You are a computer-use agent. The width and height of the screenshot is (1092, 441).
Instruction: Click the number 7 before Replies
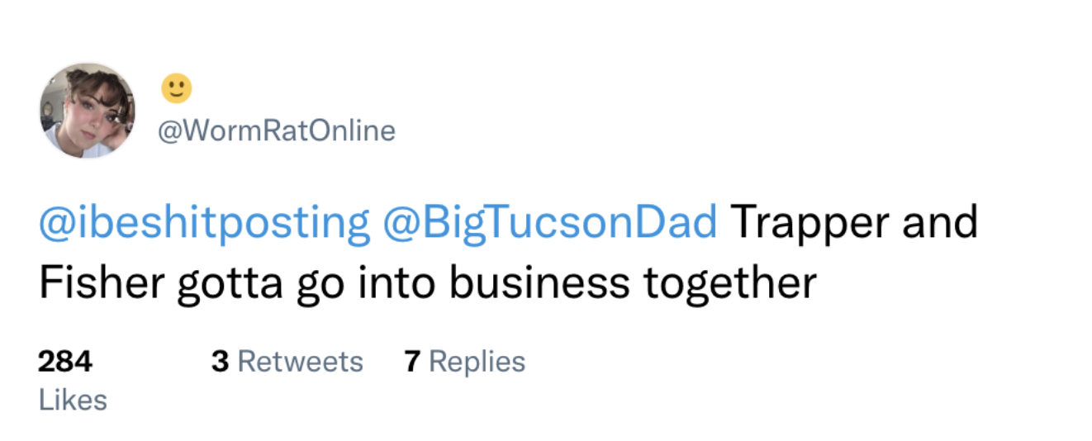pyautogui.click(x=412, y=362)
